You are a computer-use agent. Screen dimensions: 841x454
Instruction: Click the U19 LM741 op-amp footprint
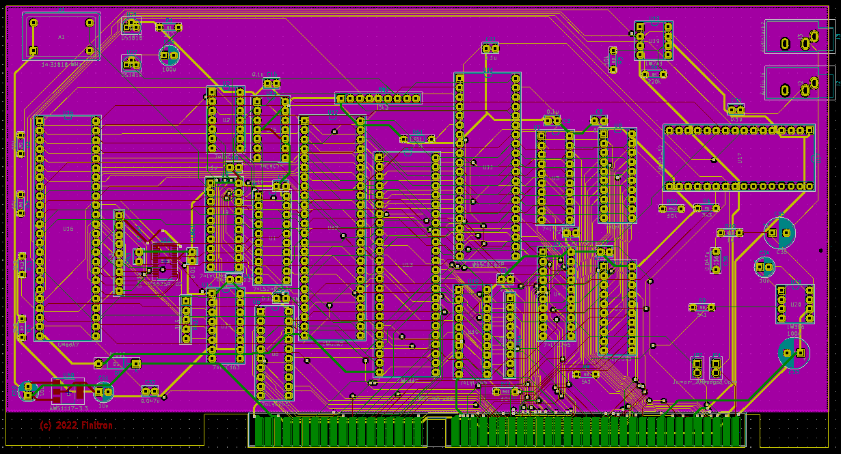pos(654,40)
